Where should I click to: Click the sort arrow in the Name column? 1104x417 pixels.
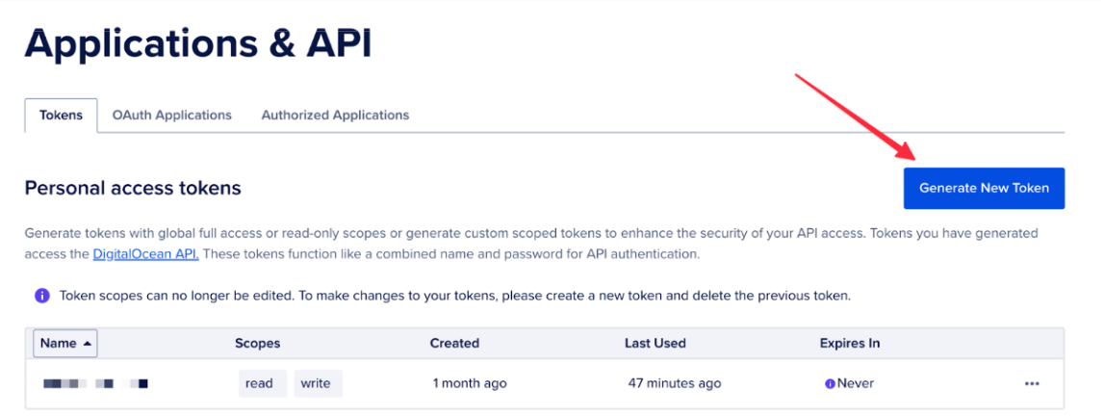click(x=88, y=343)
